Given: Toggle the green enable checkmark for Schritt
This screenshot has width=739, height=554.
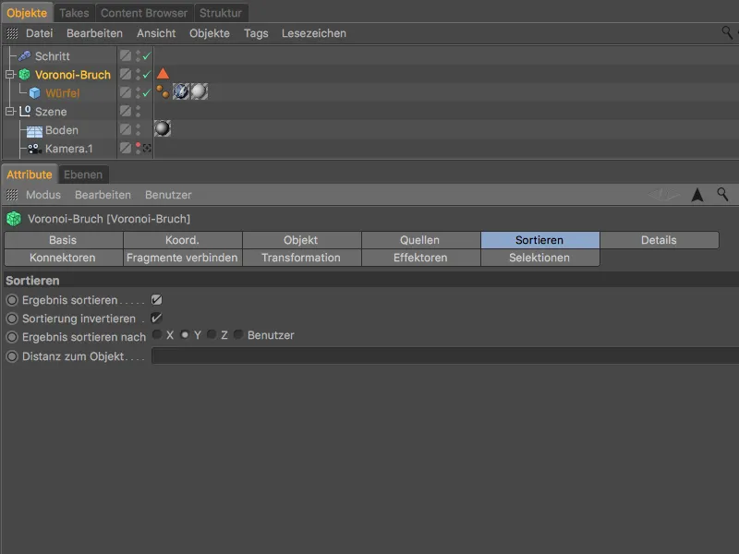Looking at the screenshot, I should pyautogui.click(x=147, y=56).
